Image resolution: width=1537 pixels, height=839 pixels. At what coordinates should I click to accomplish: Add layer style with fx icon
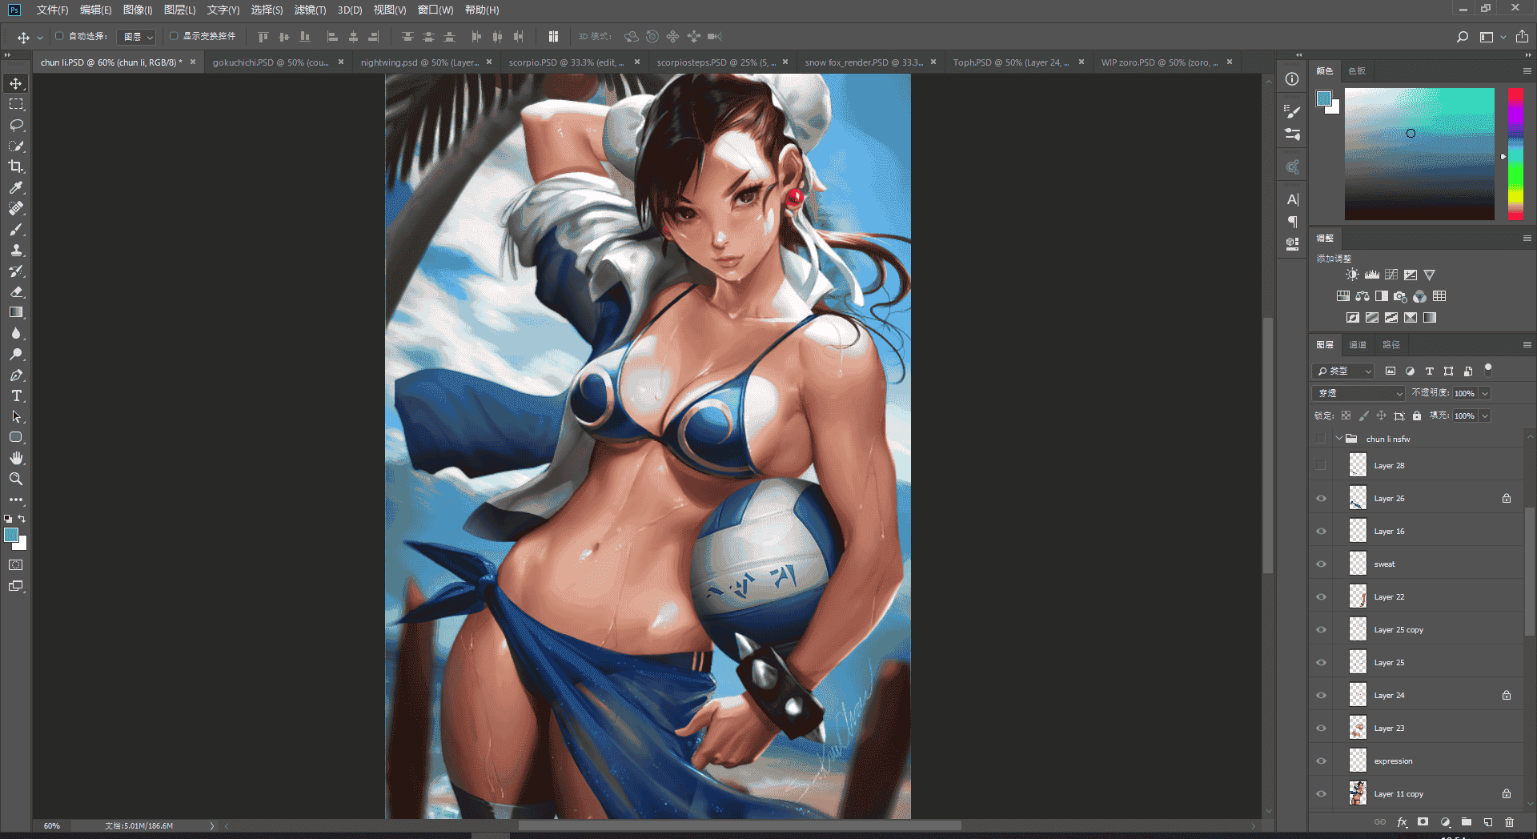click(x=1402, y=822)
